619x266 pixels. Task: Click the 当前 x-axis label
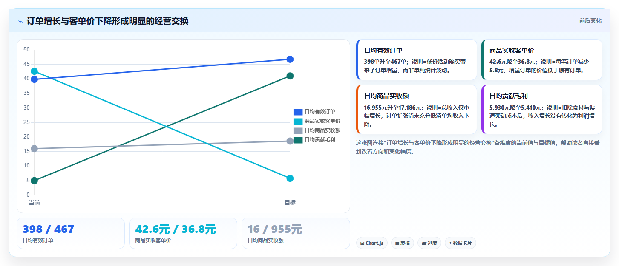pos(35,203)
